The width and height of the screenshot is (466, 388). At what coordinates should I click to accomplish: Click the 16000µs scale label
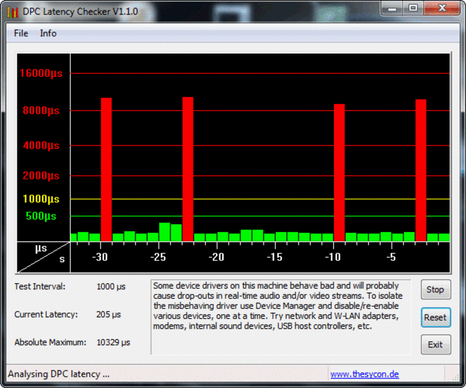(41, 73)
